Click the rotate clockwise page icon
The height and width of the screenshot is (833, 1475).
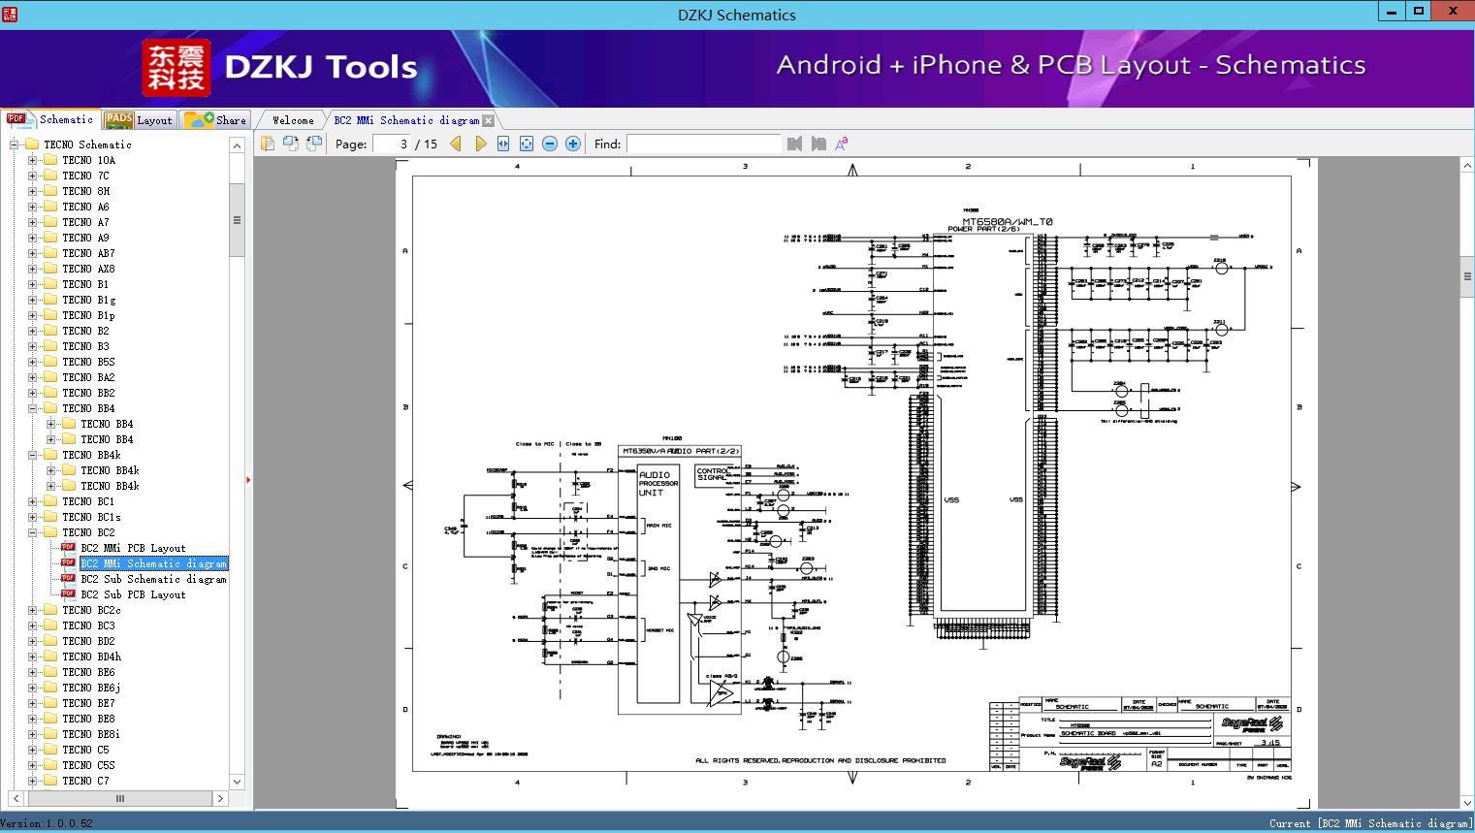[x=290, y=144]
